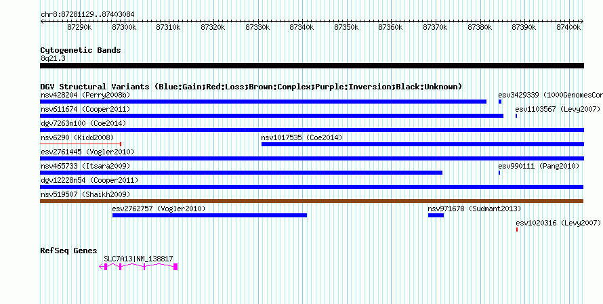This screenshot has width=603, height=304.
Task: Click the small esv3429339 blue marker
Action: tap(500, 102)
